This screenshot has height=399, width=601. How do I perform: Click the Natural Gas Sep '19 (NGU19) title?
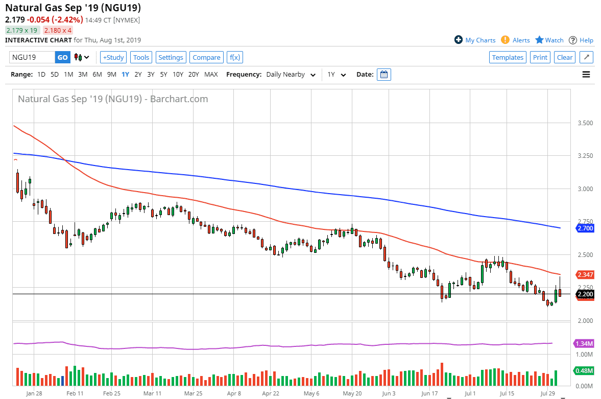73,8
